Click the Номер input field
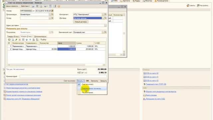The width and height of the screenshot is (213, 120). tap(26, 11)
